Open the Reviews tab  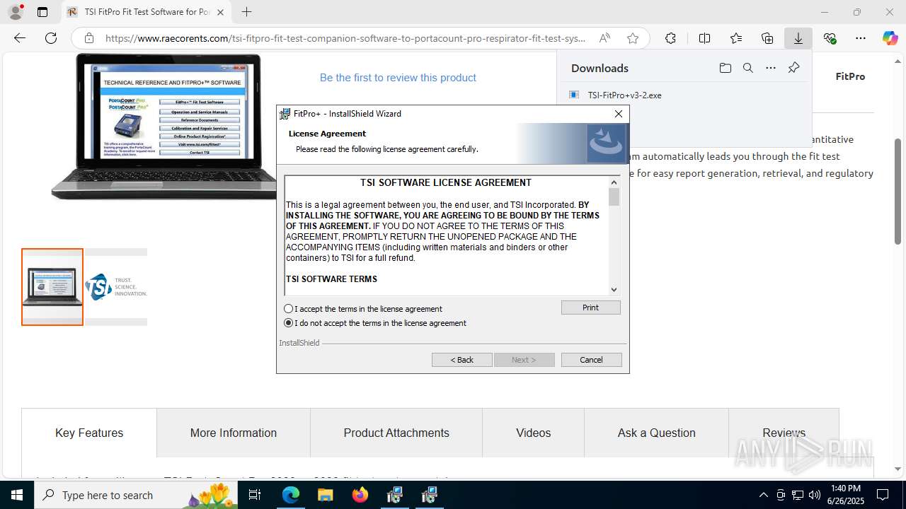coord(784,433)
